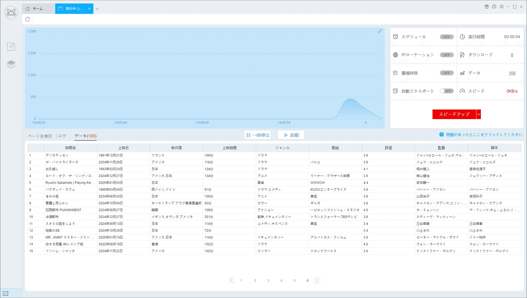Click the 脚本 column header
Screen dimensions: 527x298
(x=495, y=148)
